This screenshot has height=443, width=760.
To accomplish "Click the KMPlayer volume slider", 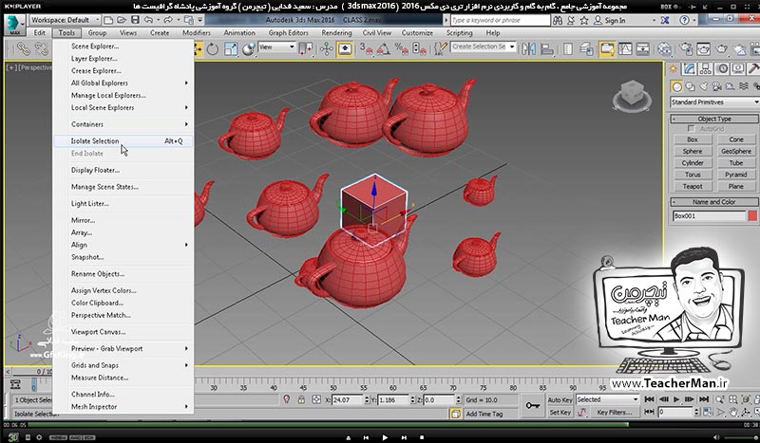I will coord(741,437).
